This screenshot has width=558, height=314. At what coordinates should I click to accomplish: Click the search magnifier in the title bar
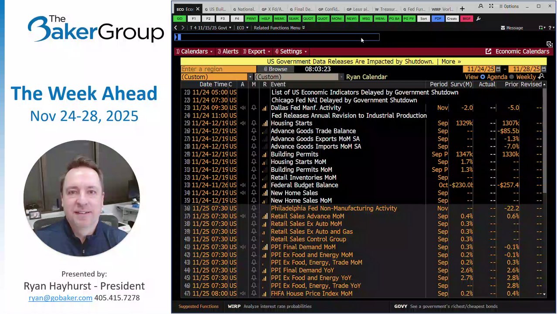tap(481, 6)
